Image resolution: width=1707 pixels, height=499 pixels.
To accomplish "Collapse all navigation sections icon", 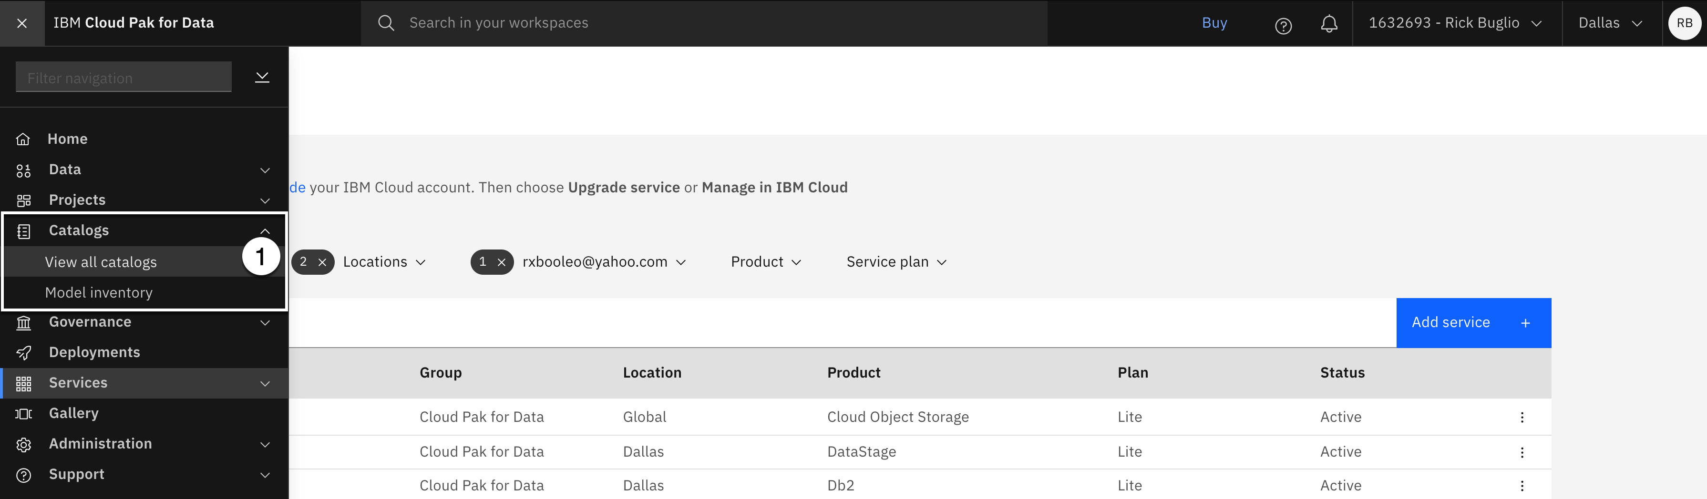I will pos(262,78).
